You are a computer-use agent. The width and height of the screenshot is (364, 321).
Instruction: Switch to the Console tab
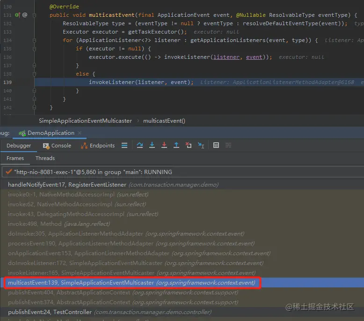pyautogui.click(x=57, y=146)
